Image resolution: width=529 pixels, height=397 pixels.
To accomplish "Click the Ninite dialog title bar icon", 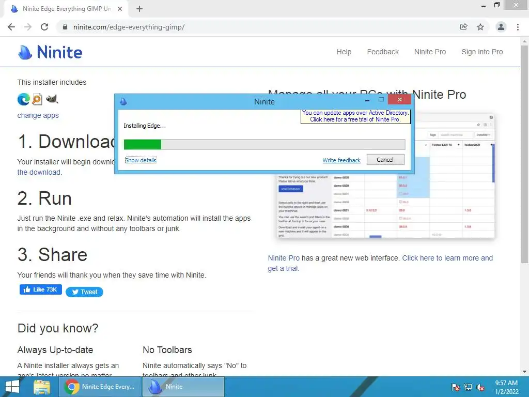I will point(123,101).
